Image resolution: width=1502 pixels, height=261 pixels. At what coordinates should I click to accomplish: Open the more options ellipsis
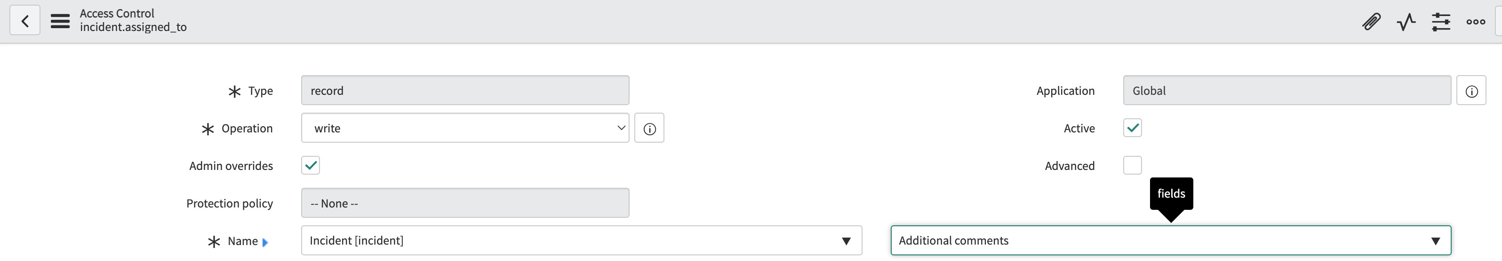coord(1476,22)
